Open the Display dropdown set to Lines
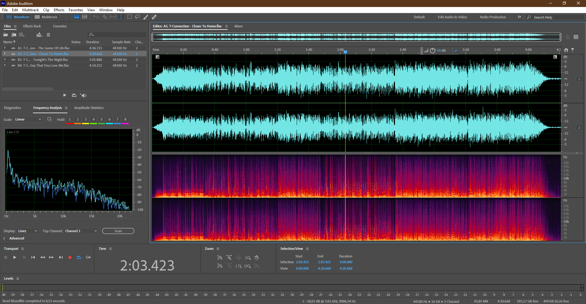This screenshot has height=304, width=586. [x=27, y=231]
